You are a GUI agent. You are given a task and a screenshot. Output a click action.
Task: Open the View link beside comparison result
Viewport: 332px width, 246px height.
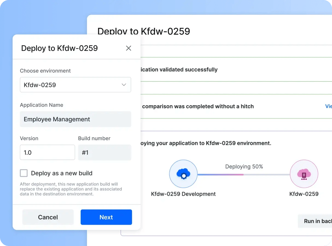[328, 106]
